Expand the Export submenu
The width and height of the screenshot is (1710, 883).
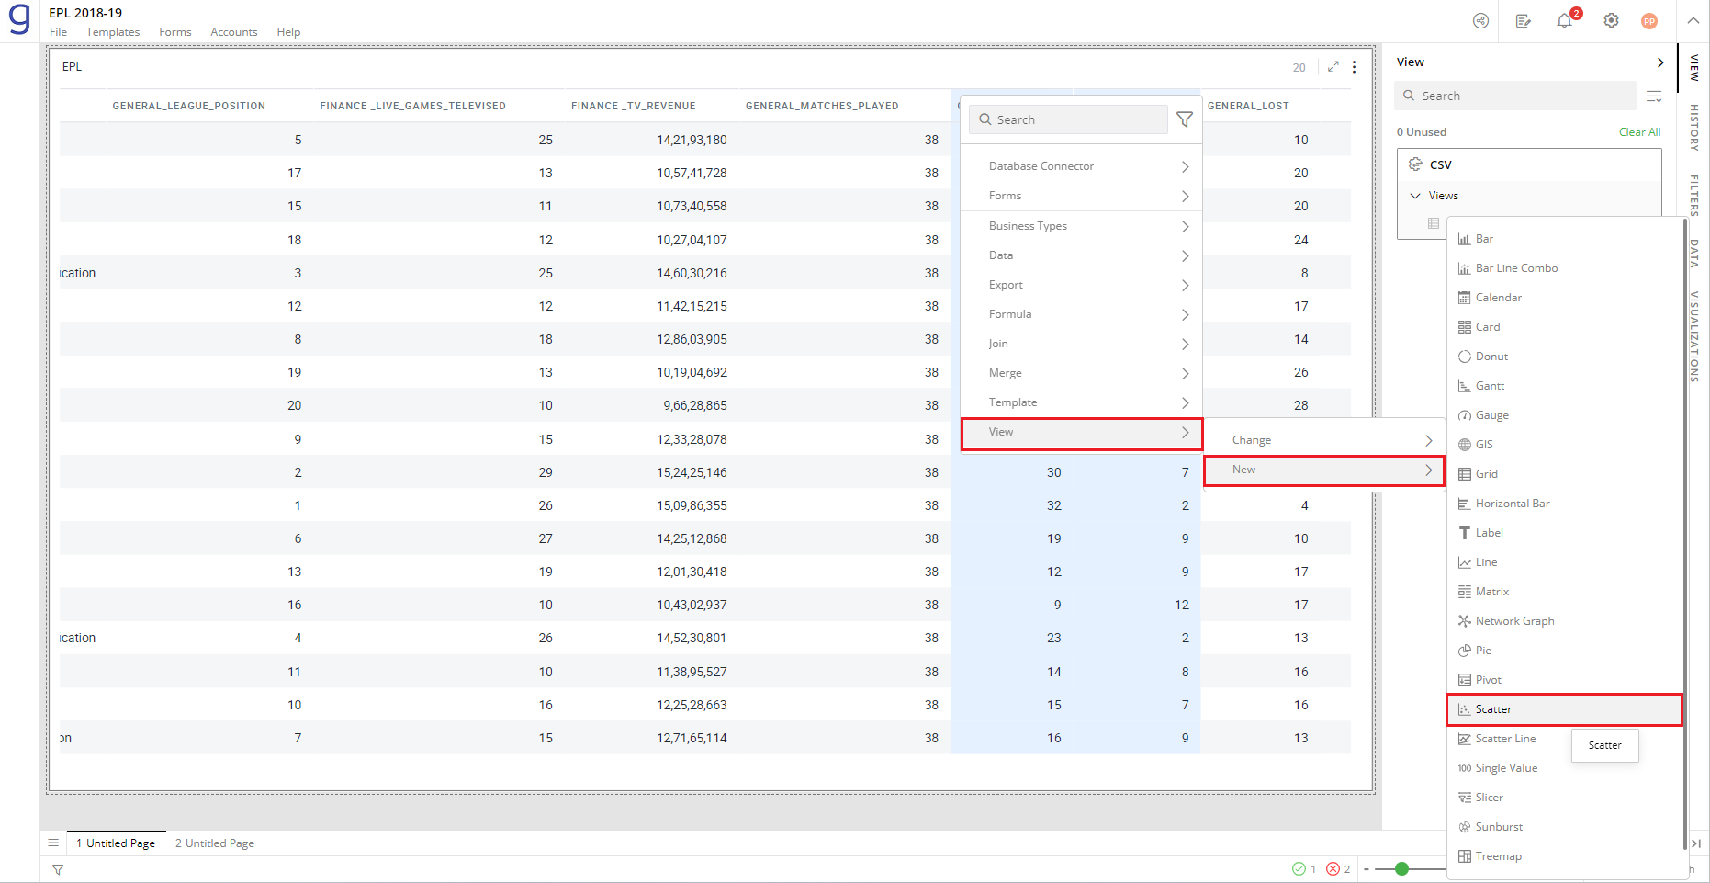coord(1081,285)
